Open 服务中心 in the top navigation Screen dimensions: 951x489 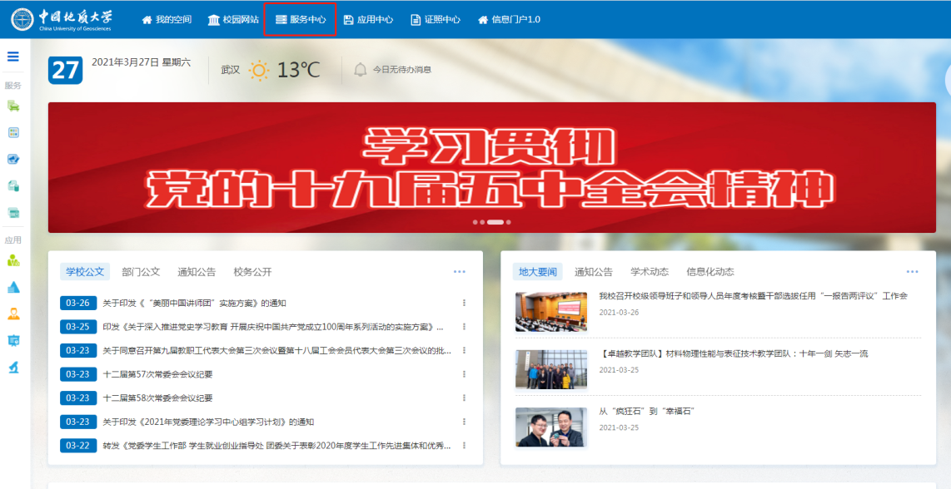(x=300, y=19)
